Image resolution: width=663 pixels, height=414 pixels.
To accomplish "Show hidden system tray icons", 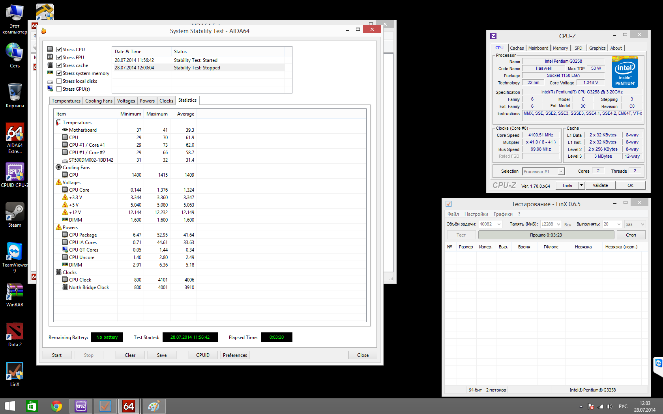I will [581, 407].
